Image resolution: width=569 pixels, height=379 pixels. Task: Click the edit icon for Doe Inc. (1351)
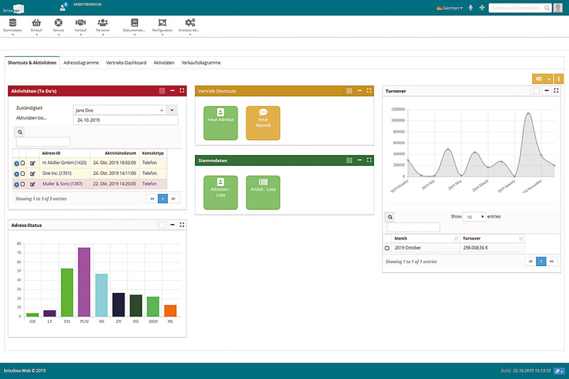(33, 173)
